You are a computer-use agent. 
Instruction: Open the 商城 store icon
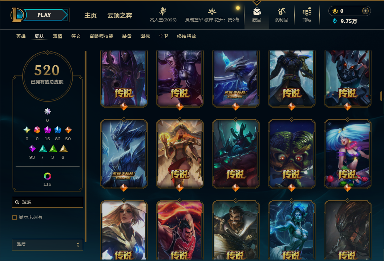coord(307,11)
